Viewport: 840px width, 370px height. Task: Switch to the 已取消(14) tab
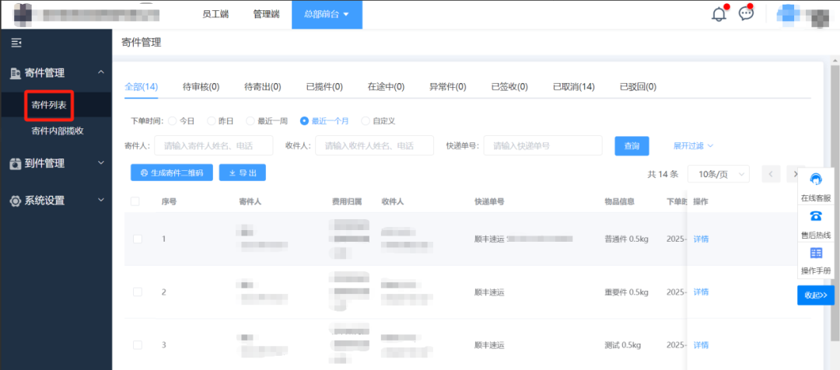574,87
